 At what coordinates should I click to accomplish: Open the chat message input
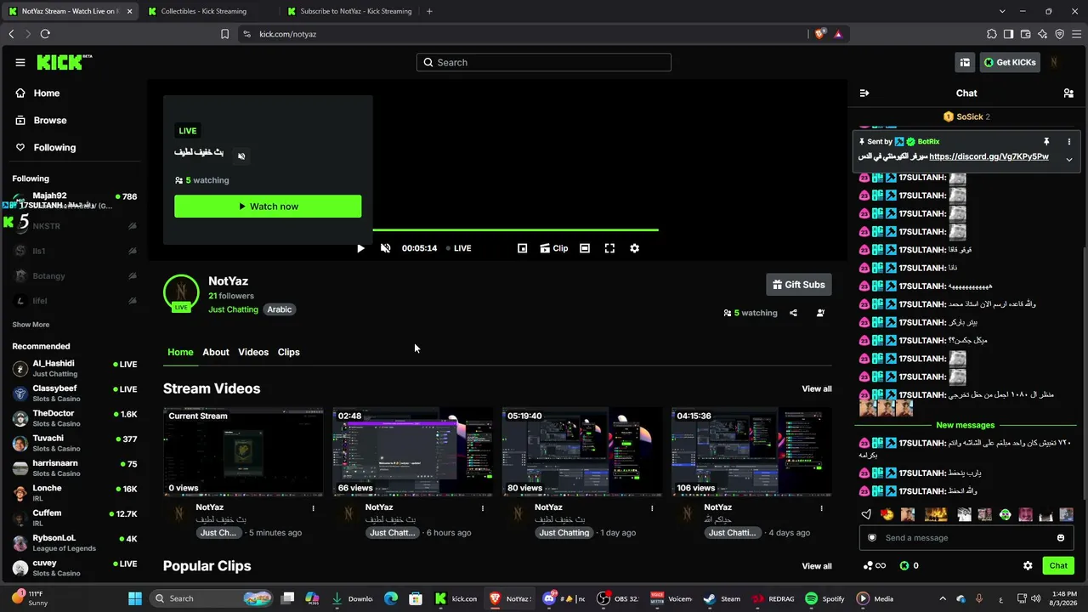pos(965,538)
